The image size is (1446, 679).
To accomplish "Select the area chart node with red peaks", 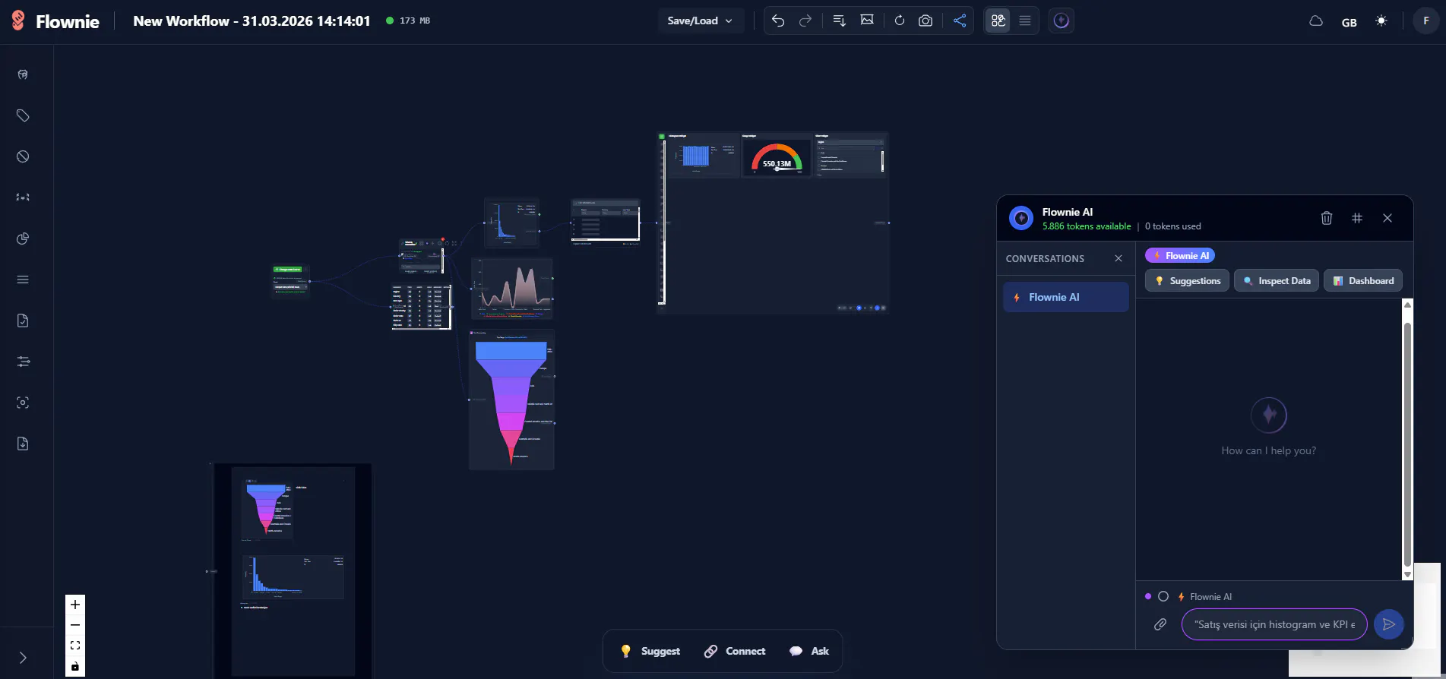I will [x=513, y=289].
